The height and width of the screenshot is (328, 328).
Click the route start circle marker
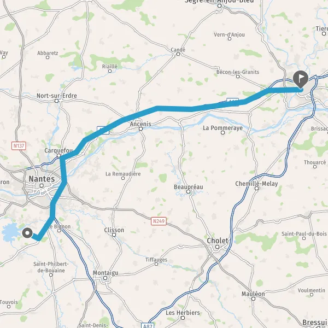27,233
